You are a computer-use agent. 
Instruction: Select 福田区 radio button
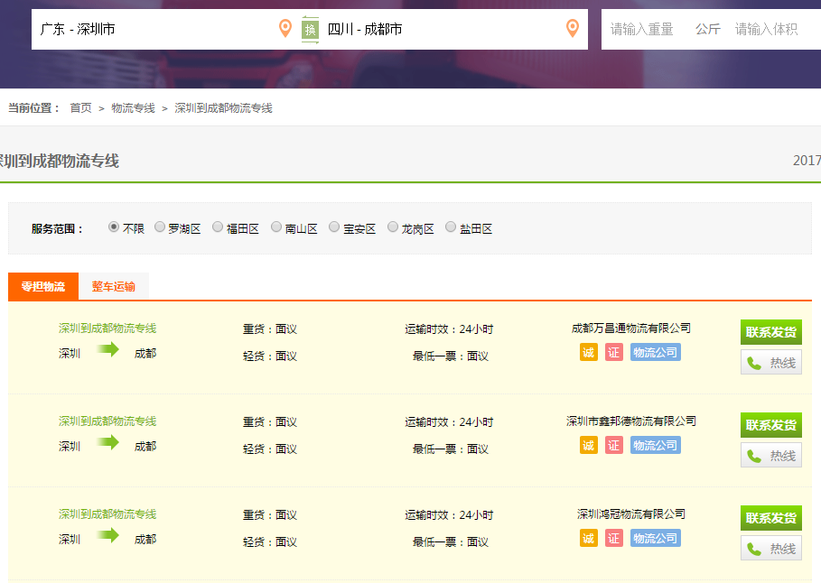point(218,227)
